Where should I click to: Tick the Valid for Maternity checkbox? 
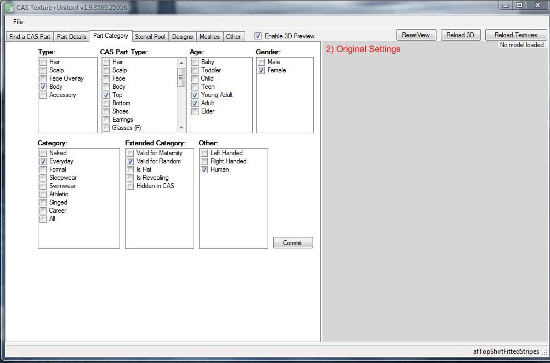[x=131, y=153]
